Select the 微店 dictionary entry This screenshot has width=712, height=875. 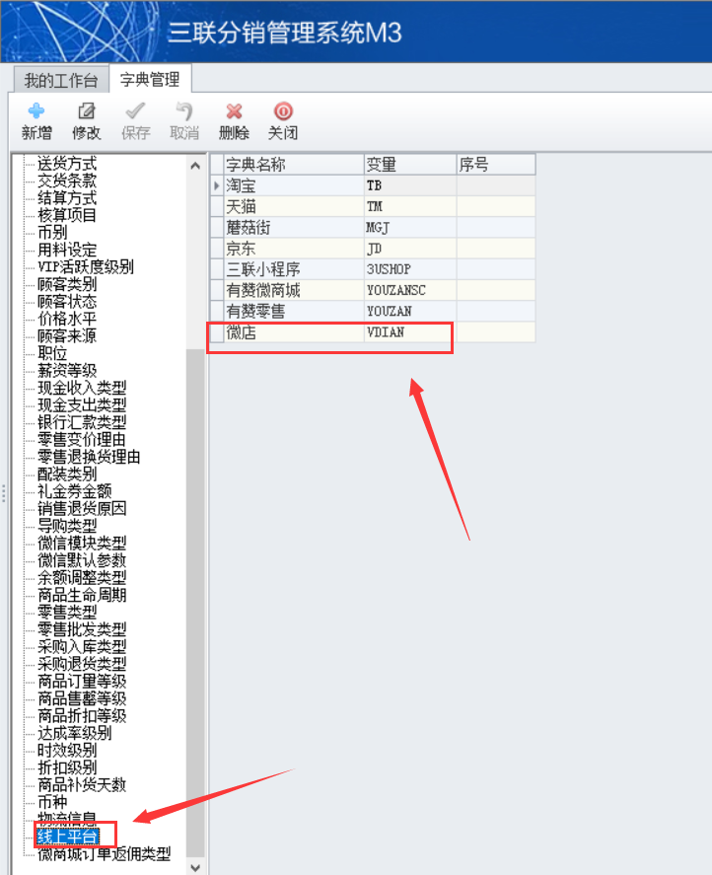294,332
